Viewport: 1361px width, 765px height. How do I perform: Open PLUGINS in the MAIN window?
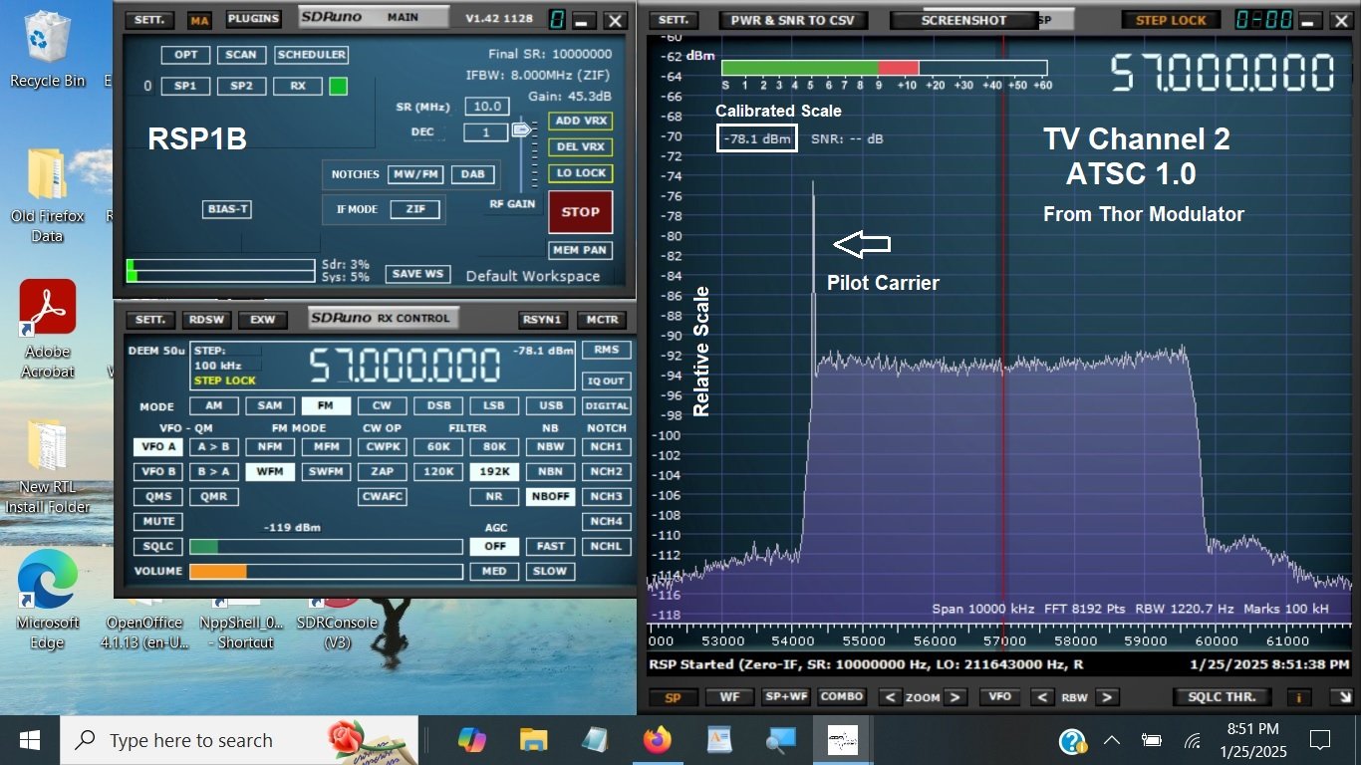pyautogui.click(x=254, y=19)
